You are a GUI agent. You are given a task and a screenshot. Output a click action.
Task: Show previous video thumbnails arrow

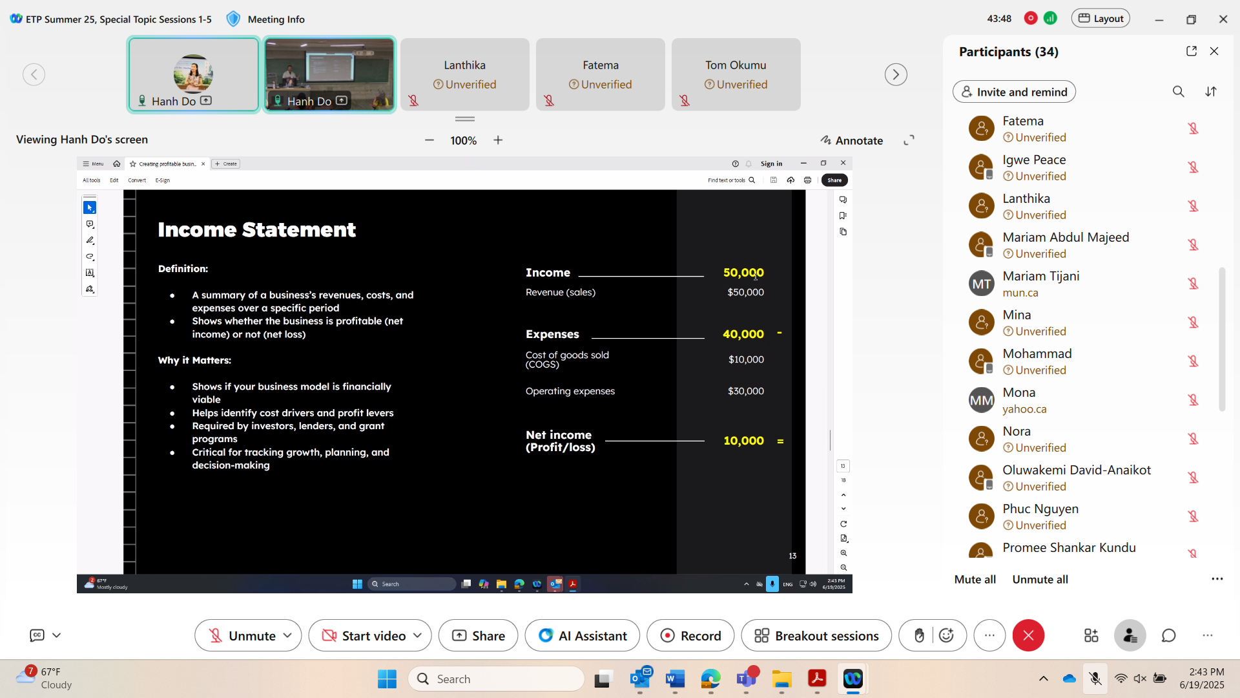[x=34, y=74]
